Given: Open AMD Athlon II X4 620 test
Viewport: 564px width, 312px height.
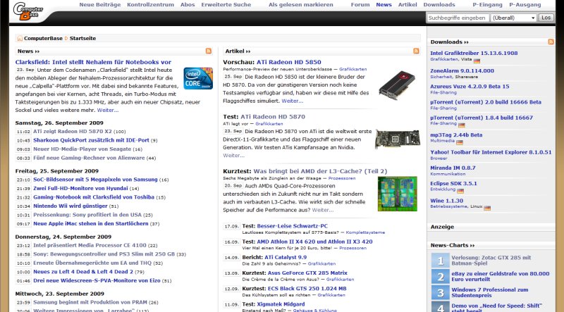Looking at the screenshot, I should [314, 242].
